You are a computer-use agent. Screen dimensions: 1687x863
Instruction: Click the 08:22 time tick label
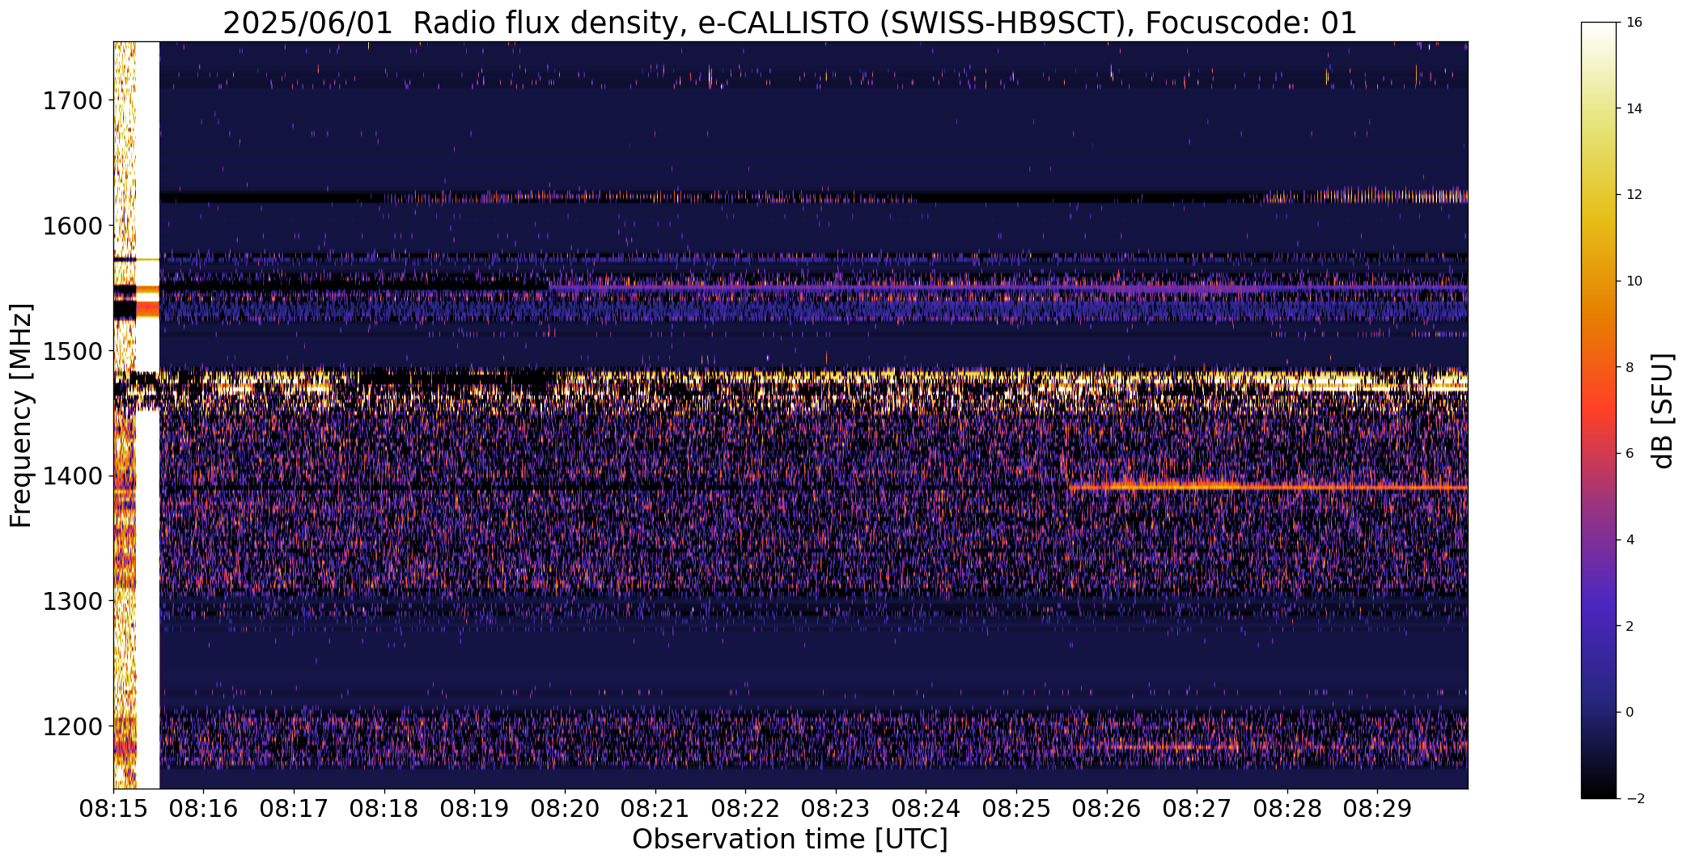click(x=746, y=809)
